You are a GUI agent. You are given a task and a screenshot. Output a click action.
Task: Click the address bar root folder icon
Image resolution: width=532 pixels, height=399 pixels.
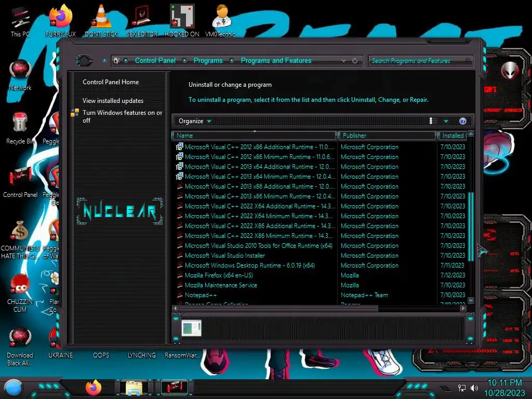(116, 61)
